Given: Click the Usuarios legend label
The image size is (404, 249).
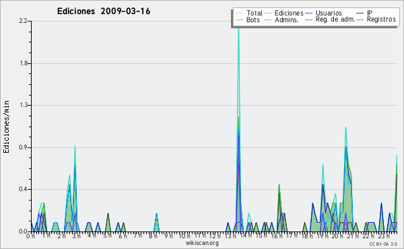Looking at the screenshot, I should 329,13.
